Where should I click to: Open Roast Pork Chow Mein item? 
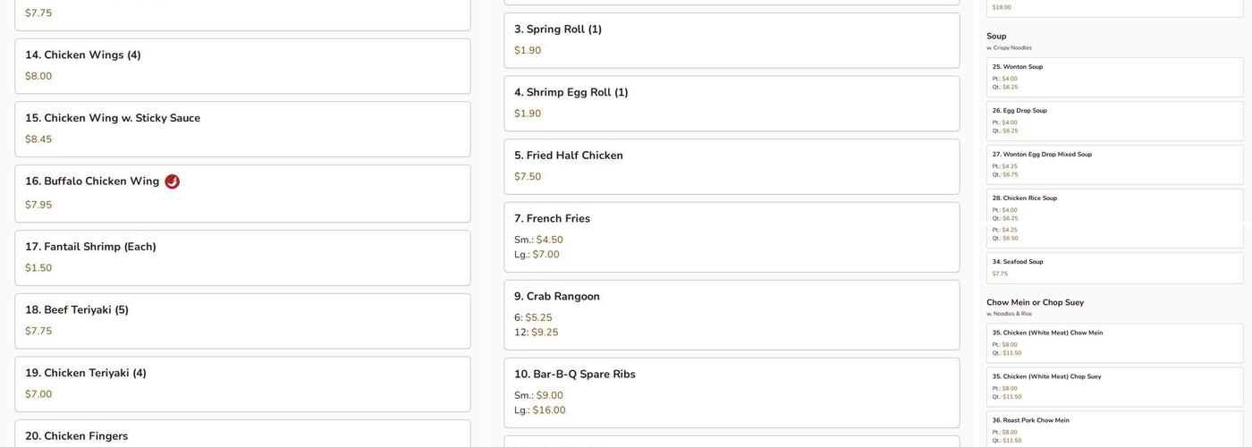coord(1114,428)
